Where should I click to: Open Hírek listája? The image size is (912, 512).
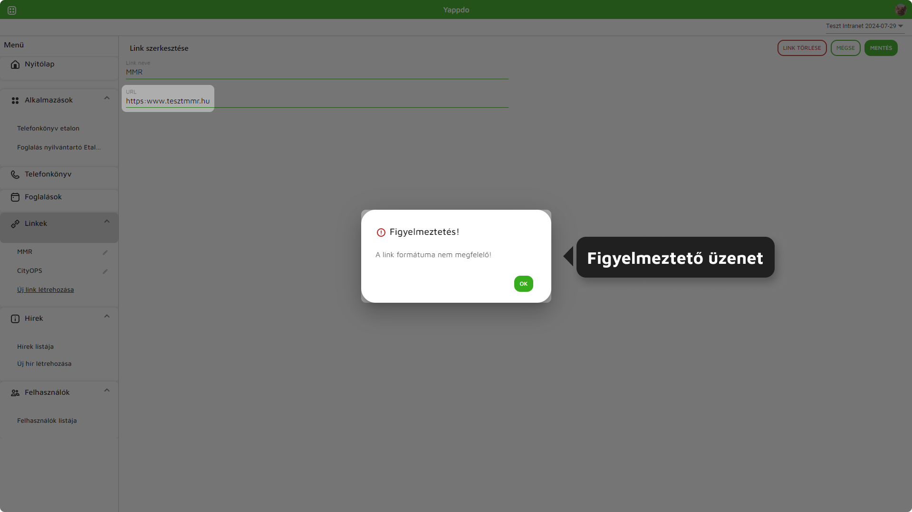35,347
